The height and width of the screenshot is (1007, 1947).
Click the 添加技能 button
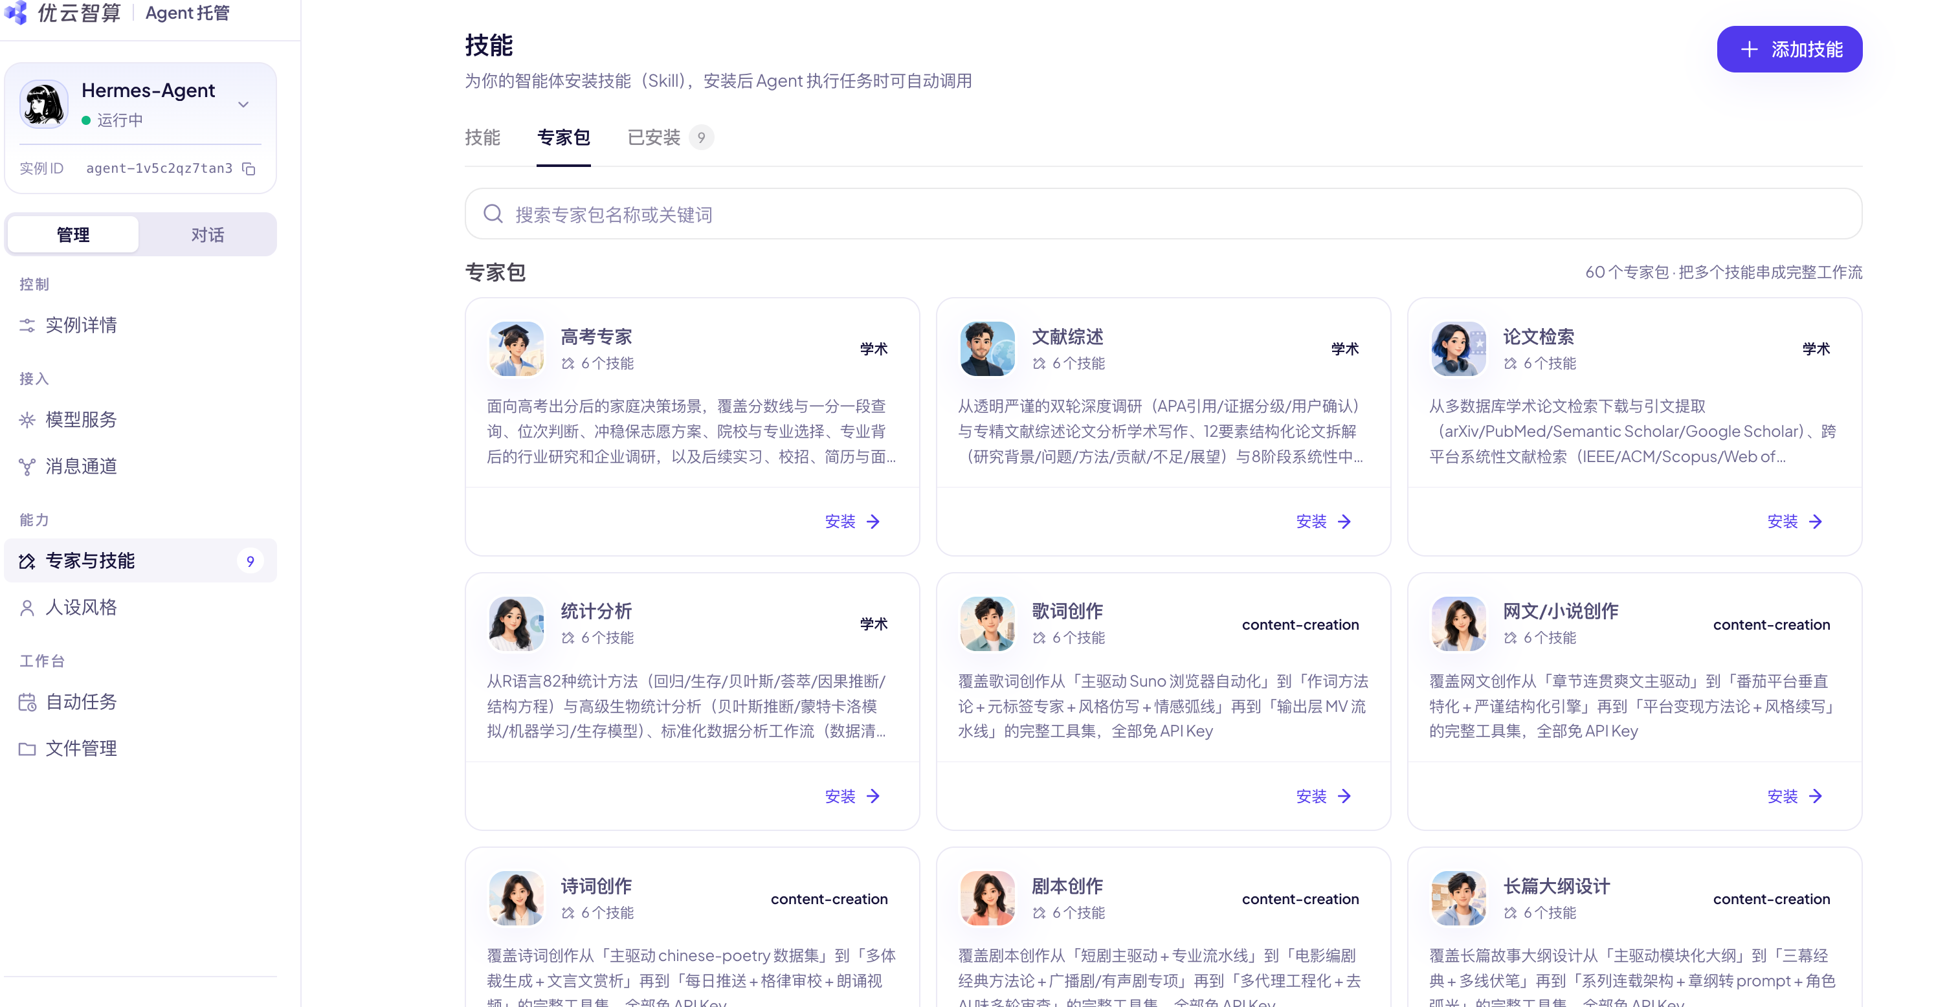tap(1789, 49)
